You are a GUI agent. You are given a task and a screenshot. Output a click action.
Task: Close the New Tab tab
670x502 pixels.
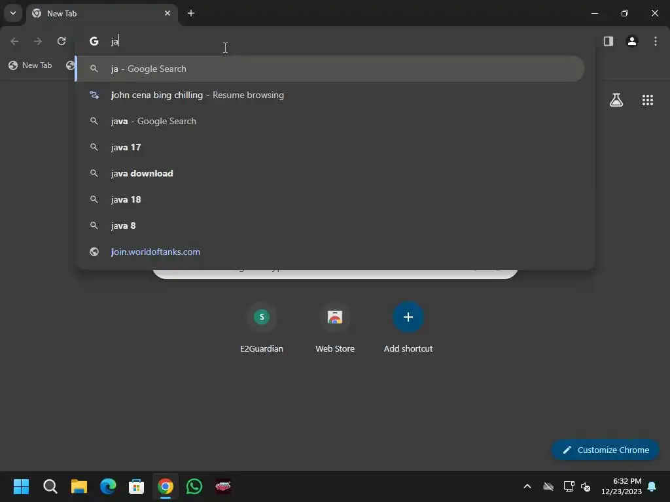[x=167, y=13]
